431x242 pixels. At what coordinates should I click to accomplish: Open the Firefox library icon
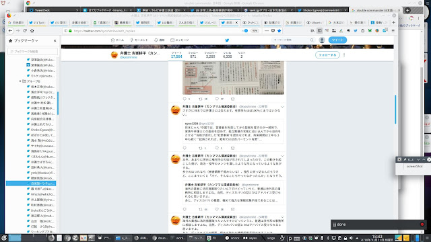(x=312, y=31)
